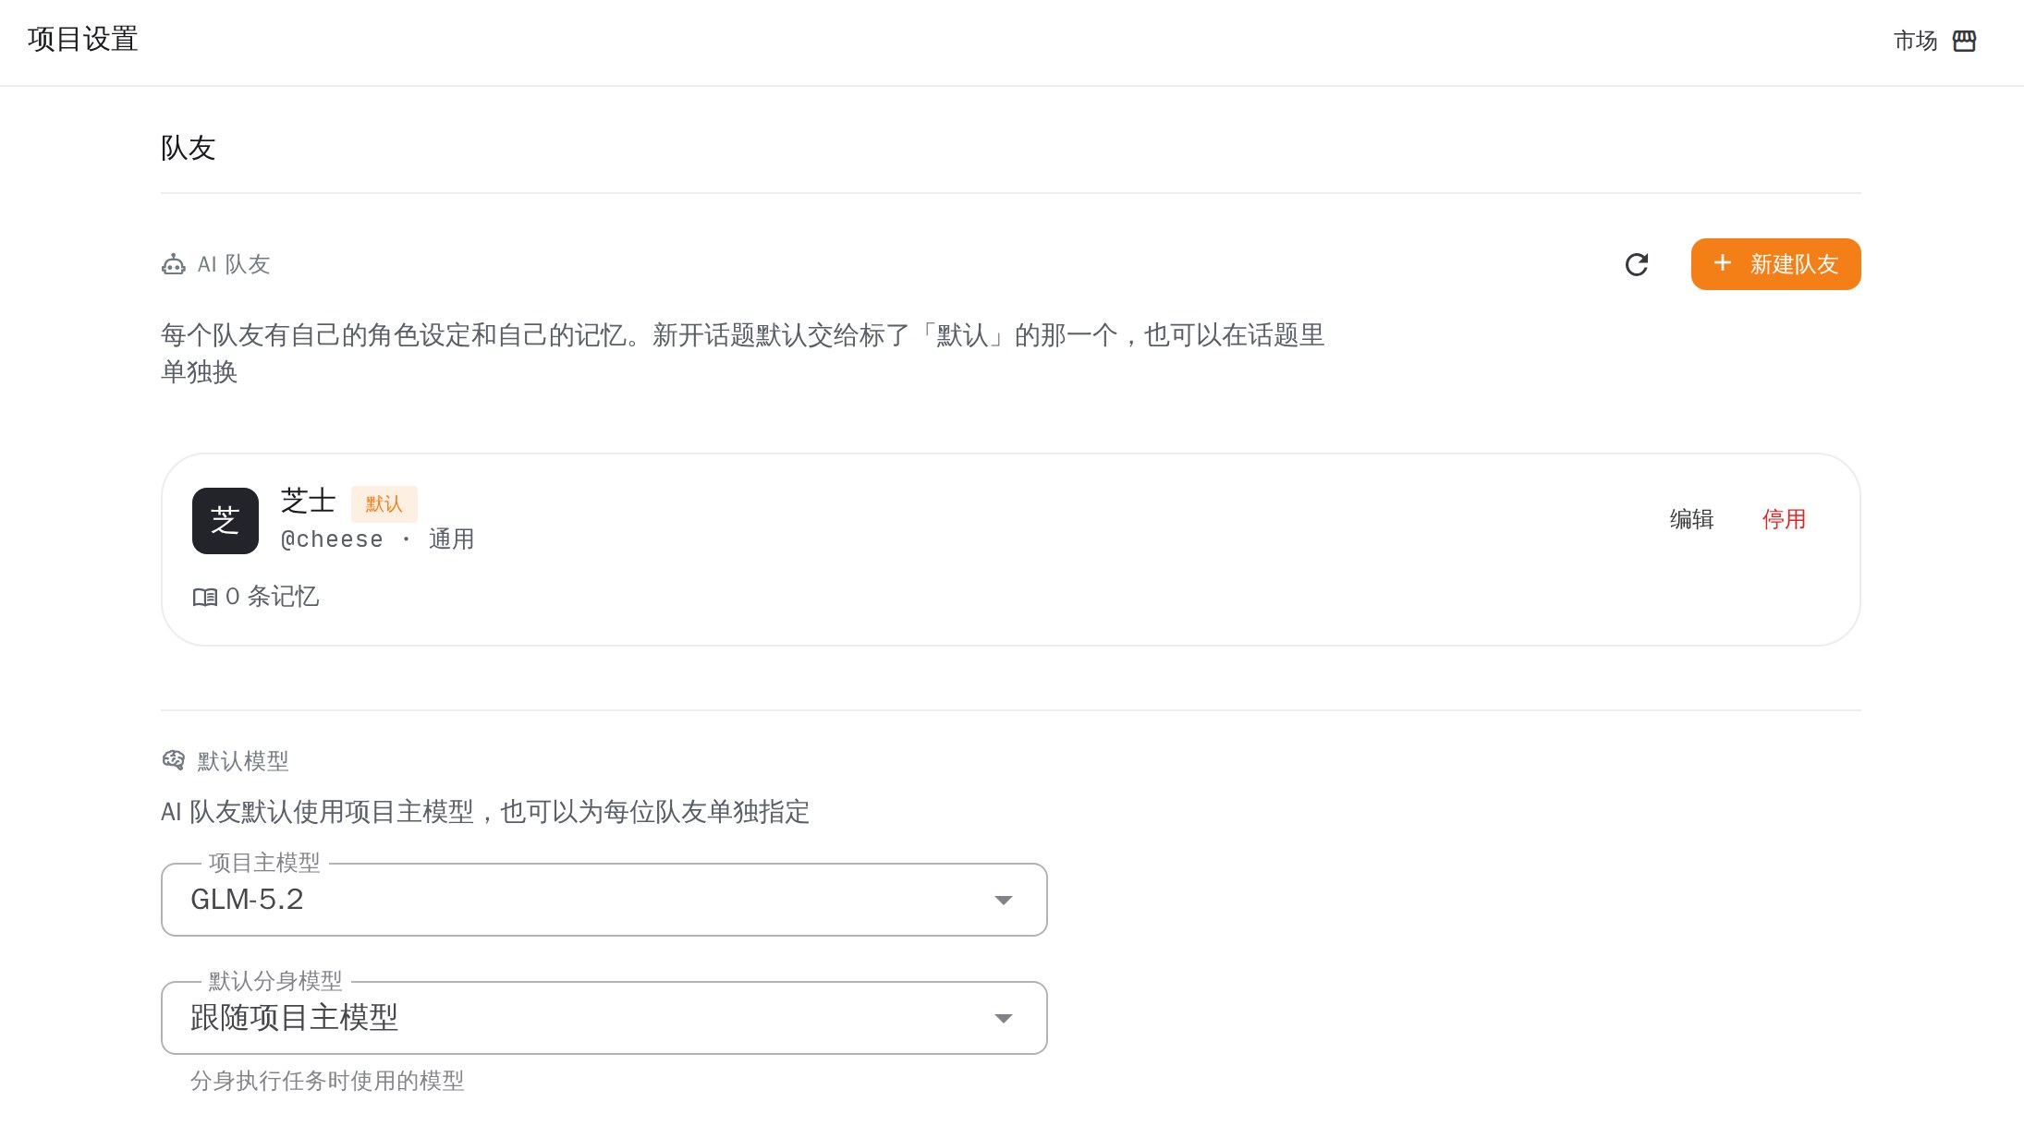Click the 芝 avatar tile

tap(226, 521)
